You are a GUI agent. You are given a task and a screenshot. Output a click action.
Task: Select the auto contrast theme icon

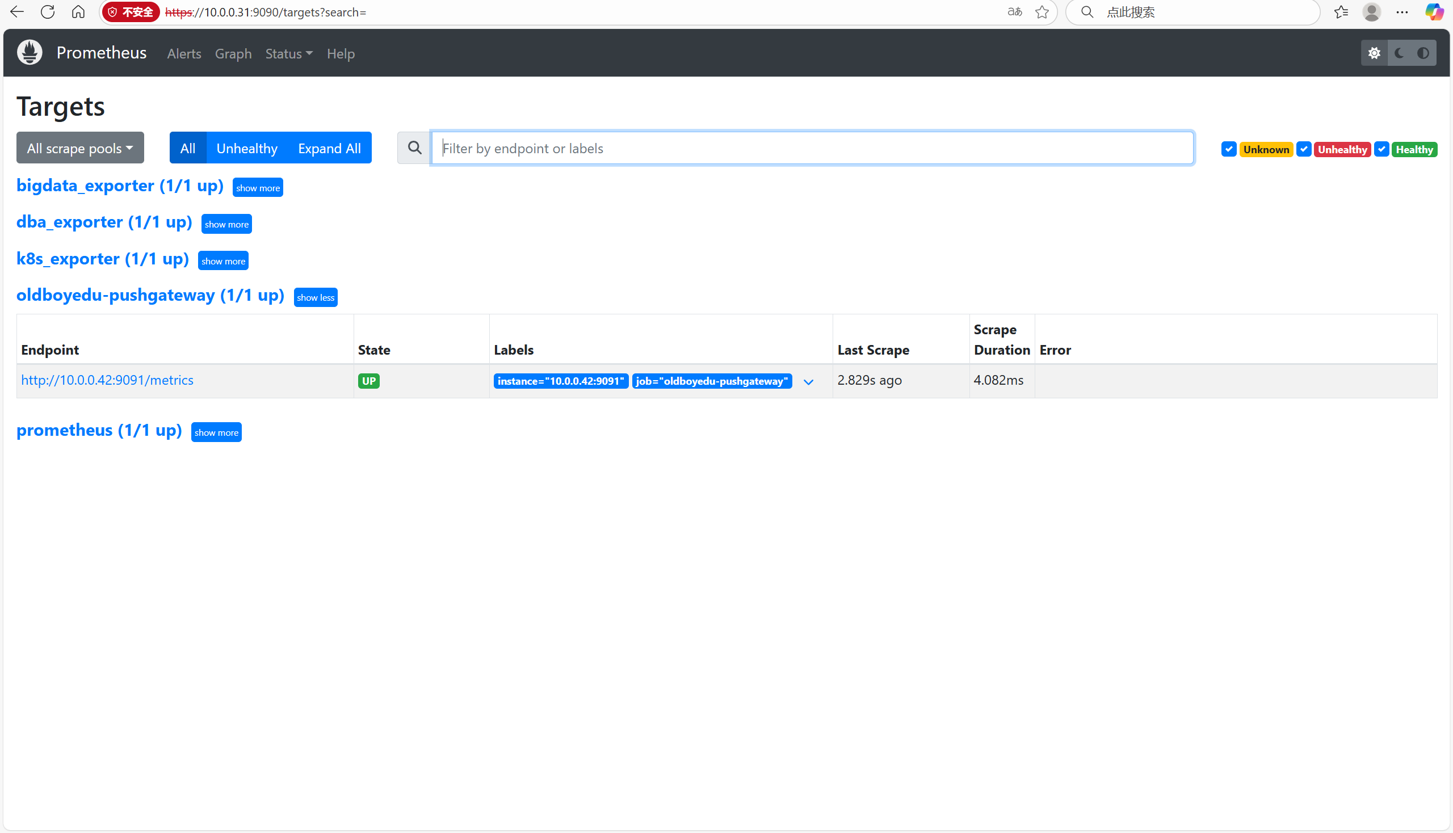[1423, 53]
